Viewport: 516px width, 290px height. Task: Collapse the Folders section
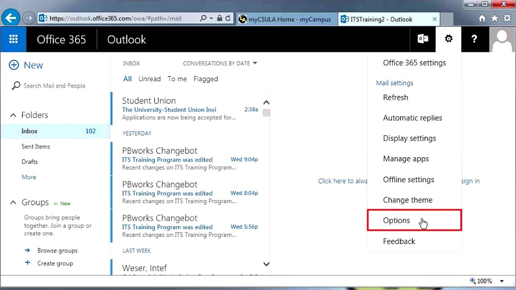tap(13, 115)
